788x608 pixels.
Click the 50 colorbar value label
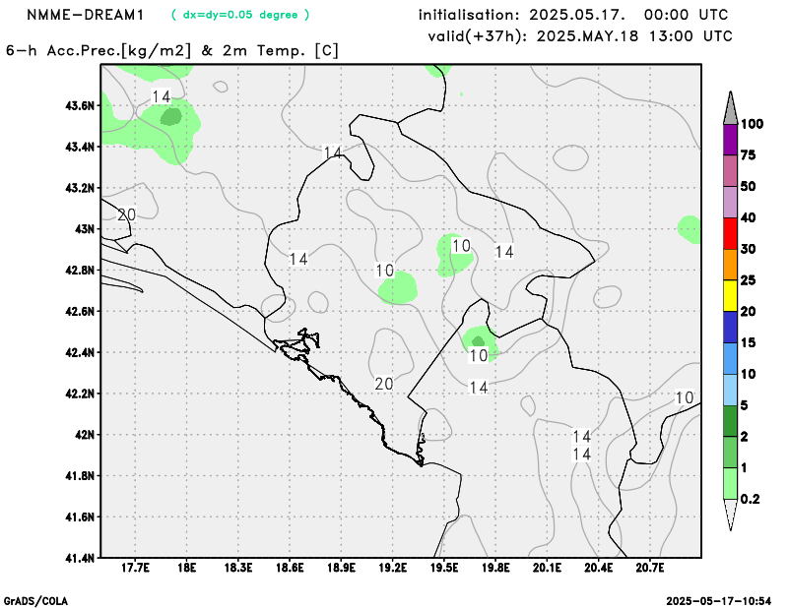click(749, 186)
